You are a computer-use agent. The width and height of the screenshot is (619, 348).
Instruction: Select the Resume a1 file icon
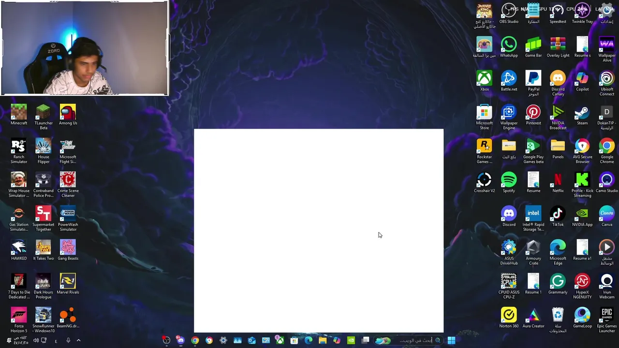click(x=582, y=250)
